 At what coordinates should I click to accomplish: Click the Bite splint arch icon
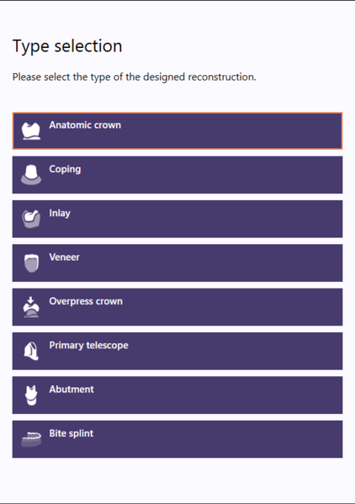click(x=31, y=439)
